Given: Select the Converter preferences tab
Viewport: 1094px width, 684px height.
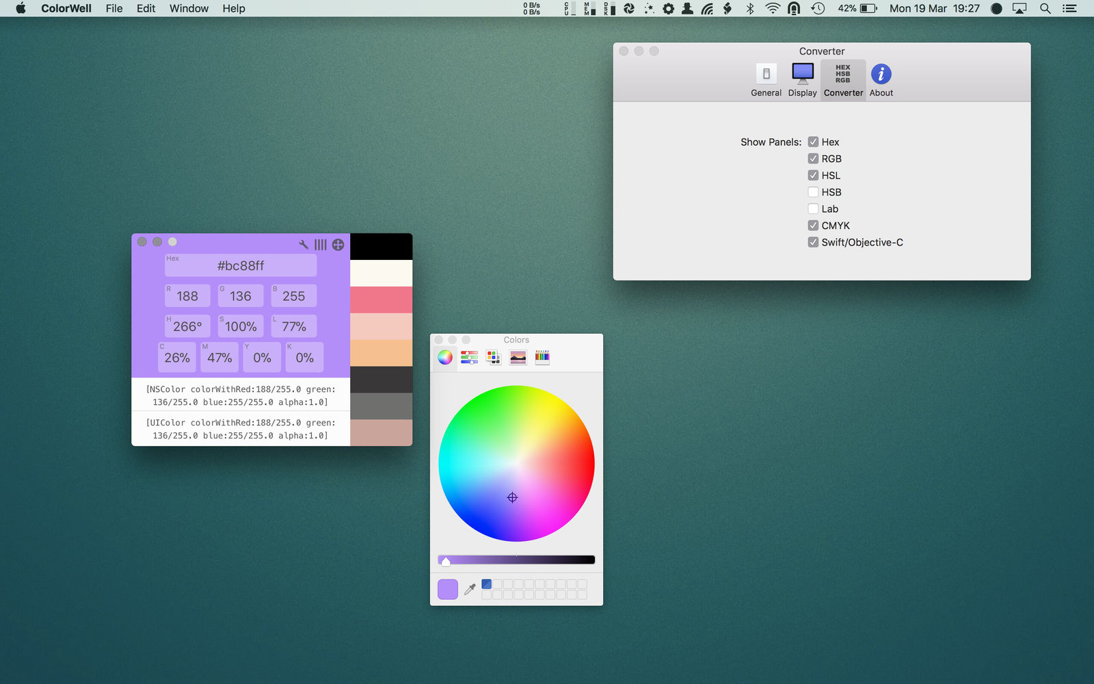Looking at the screenshot, I should point(843,80).
